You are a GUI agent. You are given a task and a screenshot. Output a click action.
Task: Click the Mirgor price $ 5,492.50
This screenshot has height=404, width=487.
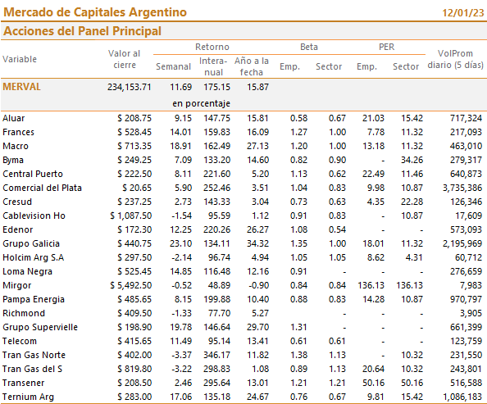[x=130, y=285]
